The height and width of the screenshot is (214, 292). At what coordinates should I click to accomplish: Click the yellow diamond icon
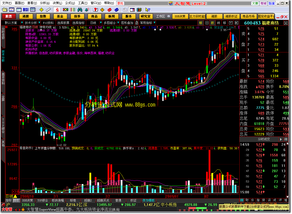click(x=102, y=10)
